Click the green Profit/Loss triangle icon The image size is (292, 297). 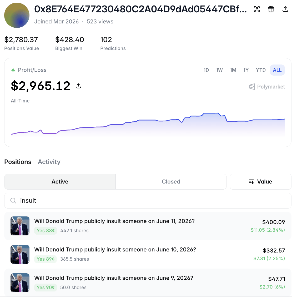(x=13, y=70)
